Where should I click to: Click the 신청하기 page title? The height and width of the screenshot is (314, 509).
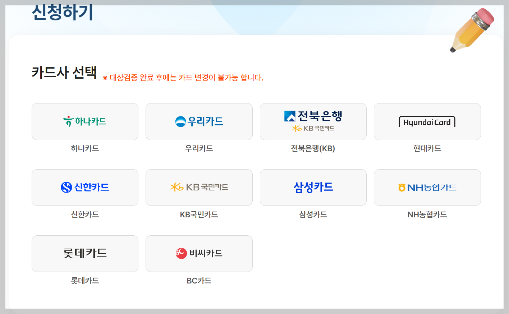tap(62, 13)
